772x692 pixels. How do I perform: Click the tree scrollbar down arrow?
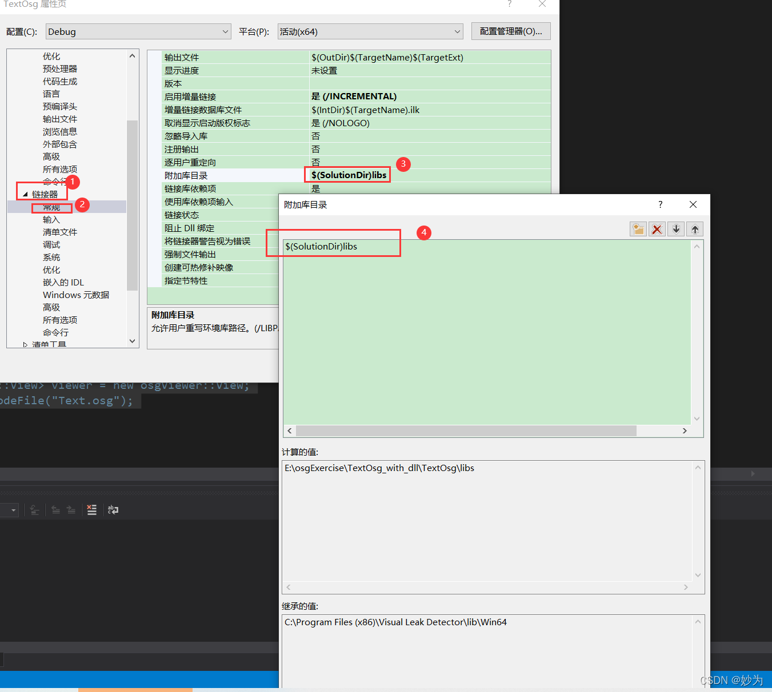click(x=133, y=341)
